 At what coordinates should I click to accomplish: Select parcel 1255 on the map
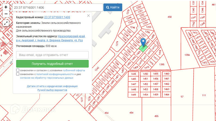(x=149, y=27)
